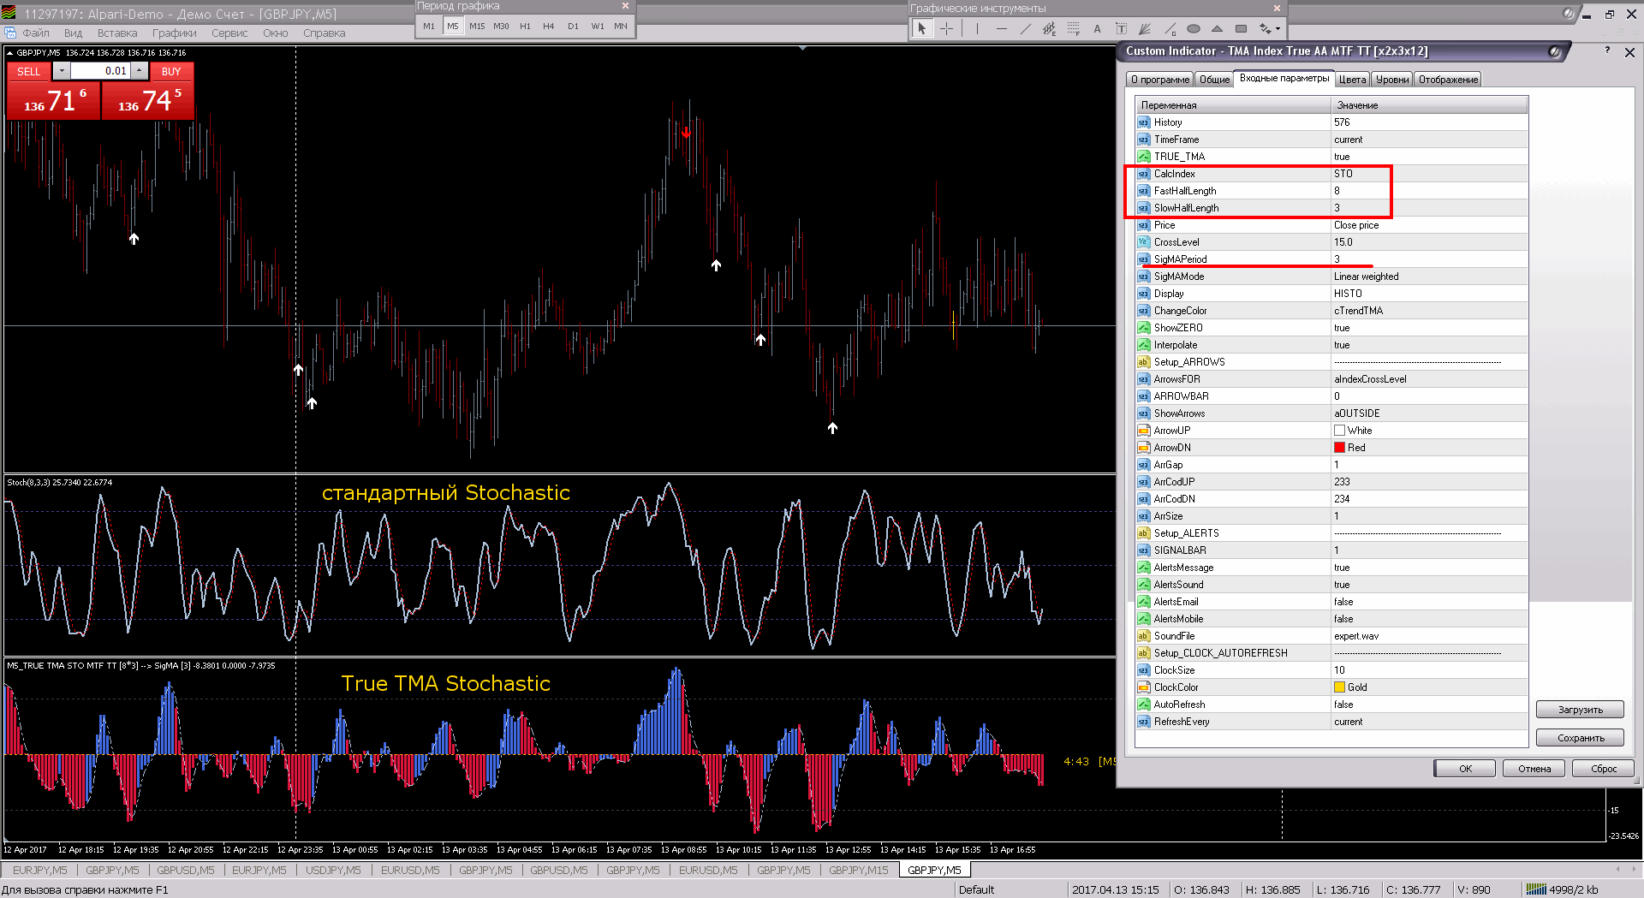This screenshot has height=898, width=1644.
Task: Select the ellipse shape tool
Action: [x=1194, y=29]
